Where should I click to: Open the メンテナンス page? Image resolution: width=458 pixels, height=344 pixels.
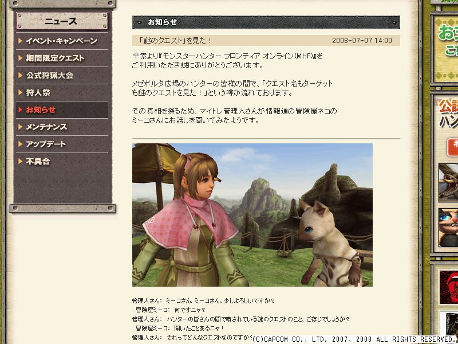coord(62,127)
